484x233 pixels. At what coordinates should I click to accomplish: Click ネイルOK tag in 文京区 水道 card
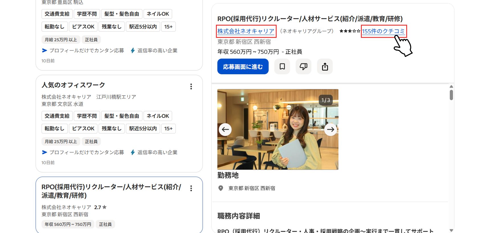click(158, 116)
